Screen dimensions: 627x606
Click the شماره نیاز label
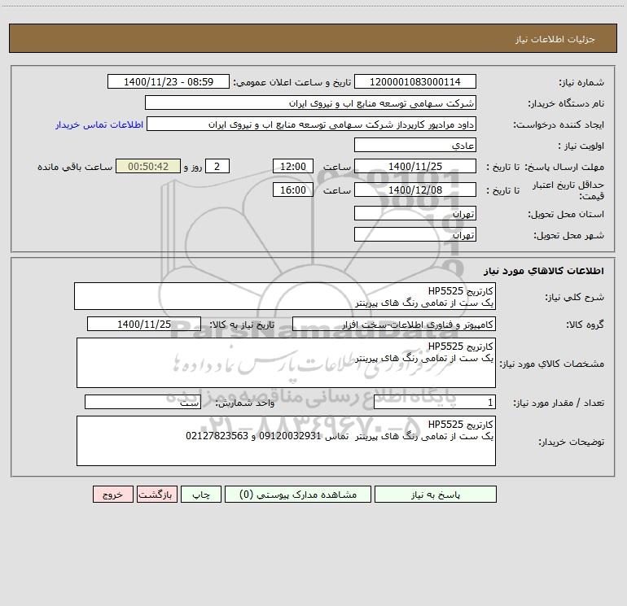click(581, 82)
